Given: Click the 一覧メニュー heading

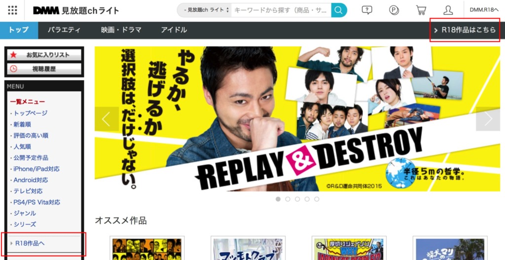Looking at the screenshot, I should 28,102.
